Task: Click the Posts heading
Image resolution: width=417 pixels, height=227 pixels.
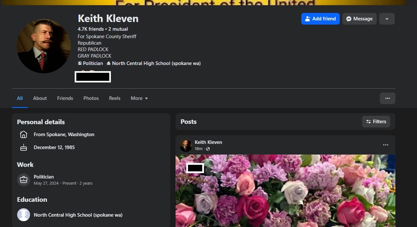Action: (x=188, y=122)
